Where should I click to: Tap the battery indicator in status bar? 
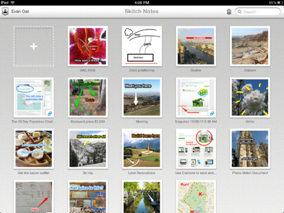(x=280, y=2)
